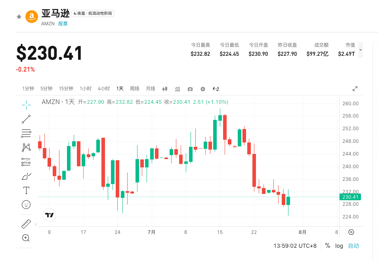Click the 亚马逊 stock name heading

click(x=55, y=13)
